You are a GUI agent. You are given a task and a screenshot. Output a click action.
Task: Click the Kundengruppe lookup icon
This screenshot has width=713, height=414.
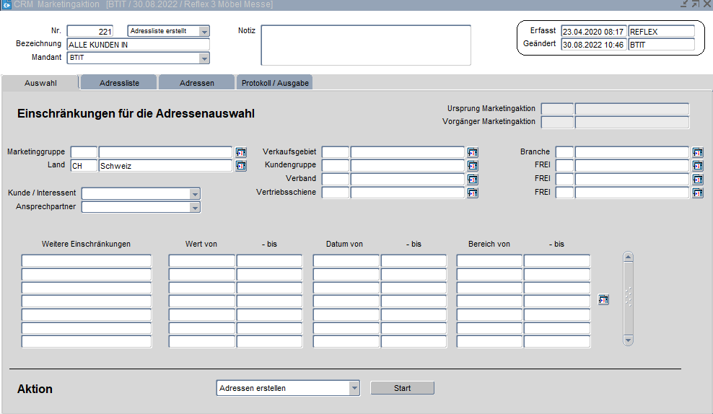pos(473,166)
